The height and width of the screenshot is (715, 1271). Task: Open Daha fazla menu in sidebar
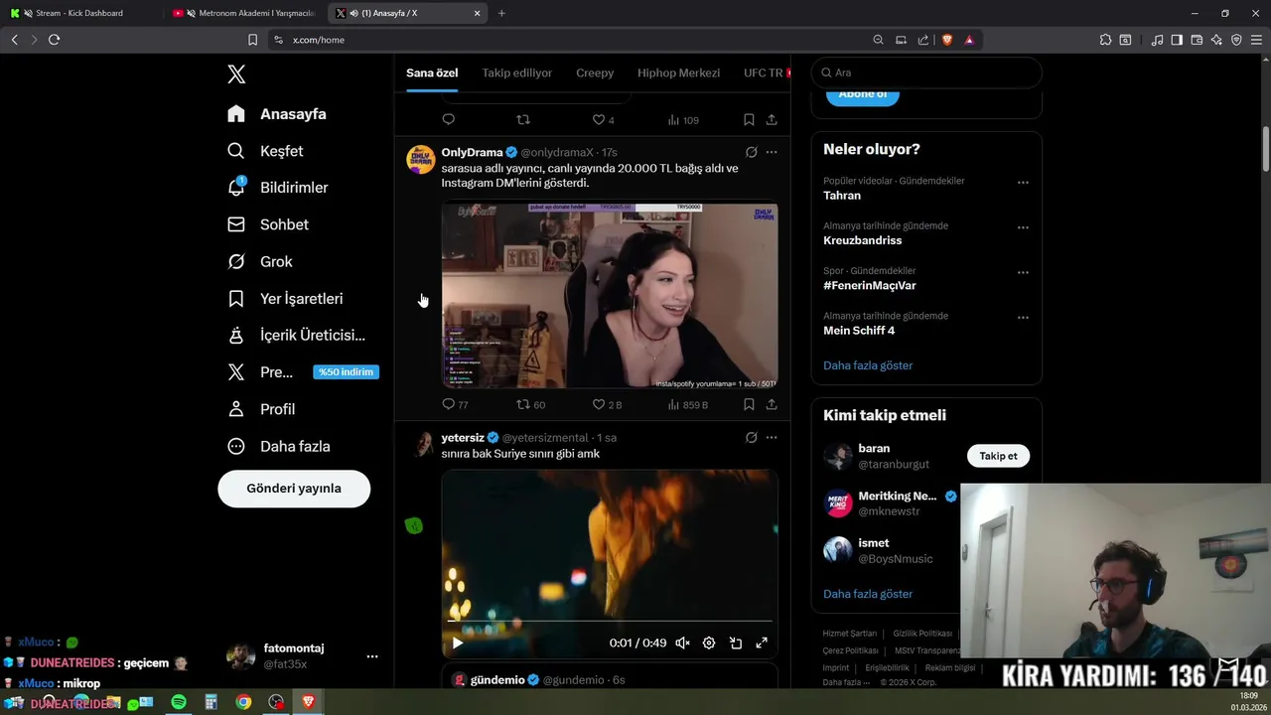(x=278, y=446)
